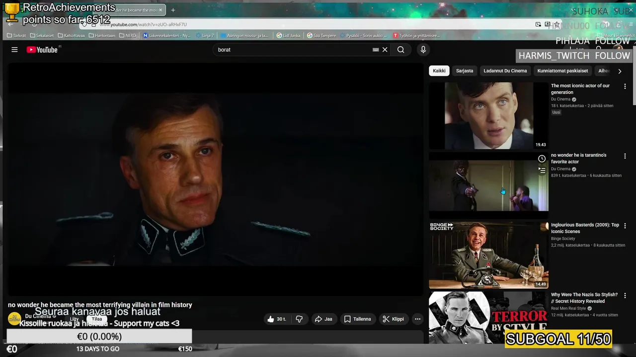Image resolution: width=636 pixels, height=357 pixels.
Task: Add Tarantino video to Watch Later with the clock icon
Action: tap(542, 159)
